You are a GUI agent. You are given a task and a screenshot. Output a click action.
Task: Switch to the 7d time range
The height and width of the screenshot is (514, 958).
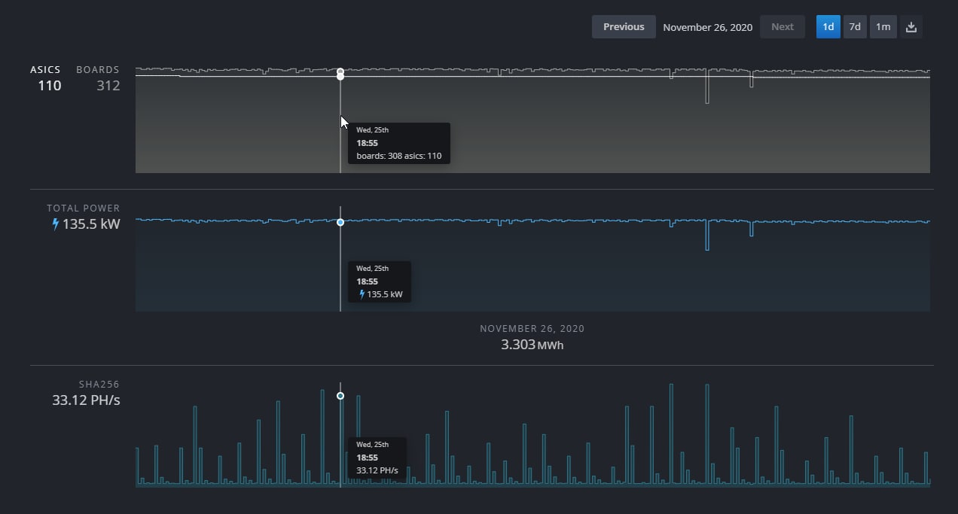[x=855, y=27]
